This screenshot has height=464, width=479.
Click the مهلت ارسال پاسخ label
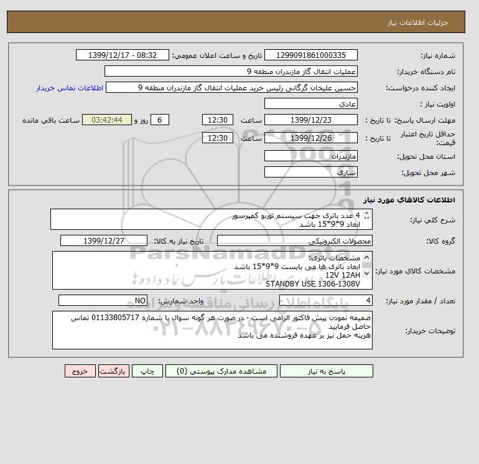425,120
